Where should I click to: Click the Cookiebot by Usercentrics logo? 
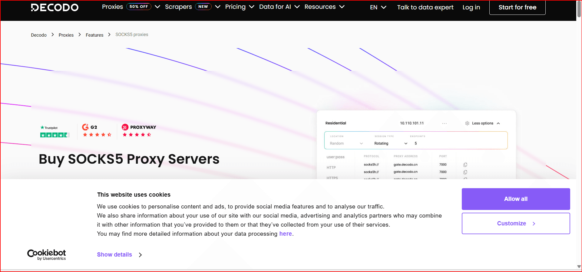pos(47,254)
